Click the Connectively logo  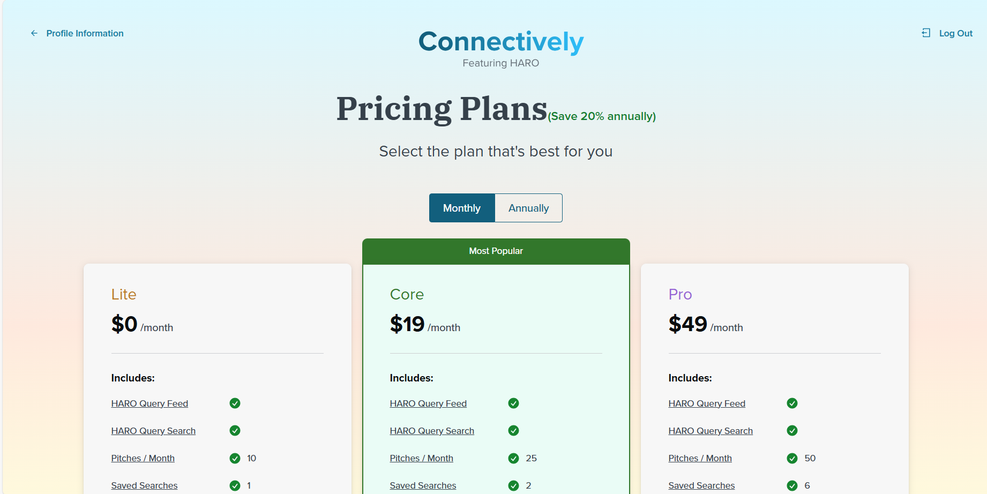tap(500, 42)
